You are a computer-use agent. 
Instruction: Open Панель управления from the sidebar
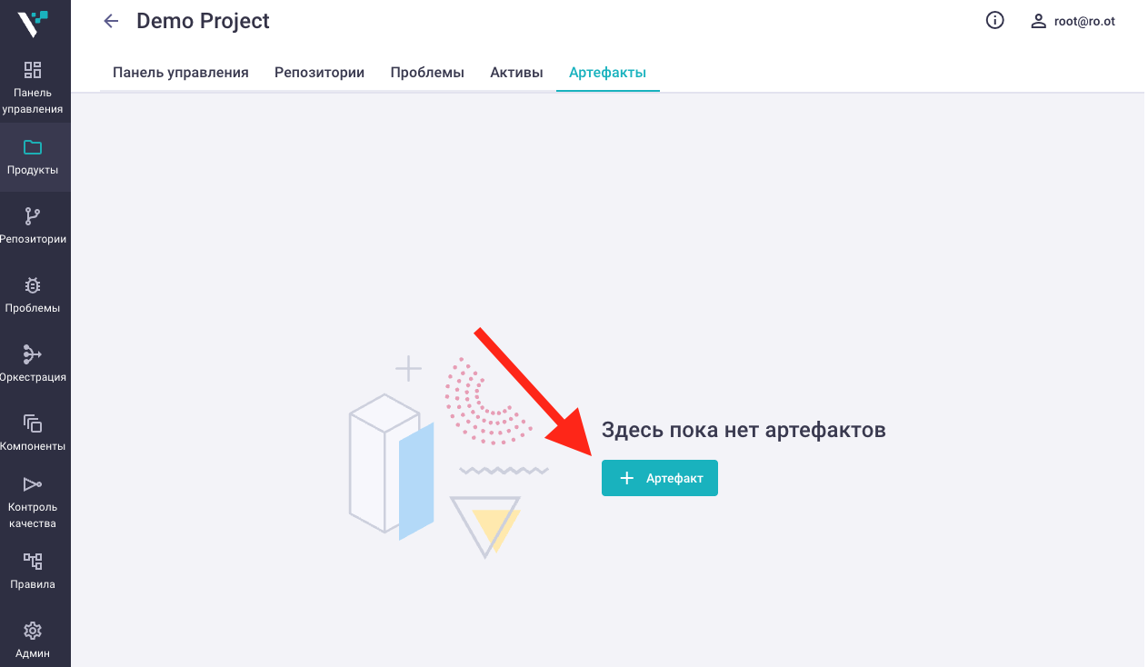pyautogui.click(x=33, y=88)
